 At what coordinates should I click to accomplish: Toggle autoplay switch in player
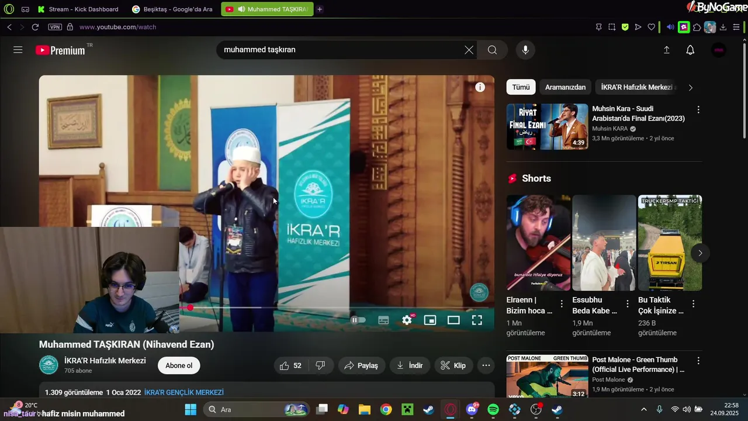tap(358, 320)
